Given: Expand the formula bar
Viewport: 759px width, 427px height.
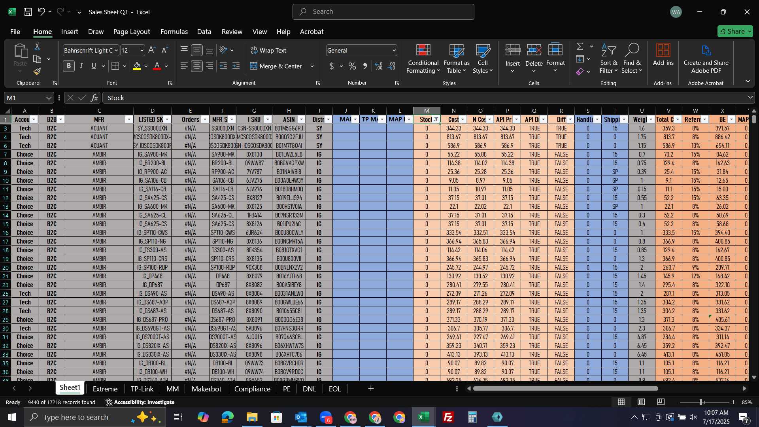Looking at the screenshot, I should 750,98.
